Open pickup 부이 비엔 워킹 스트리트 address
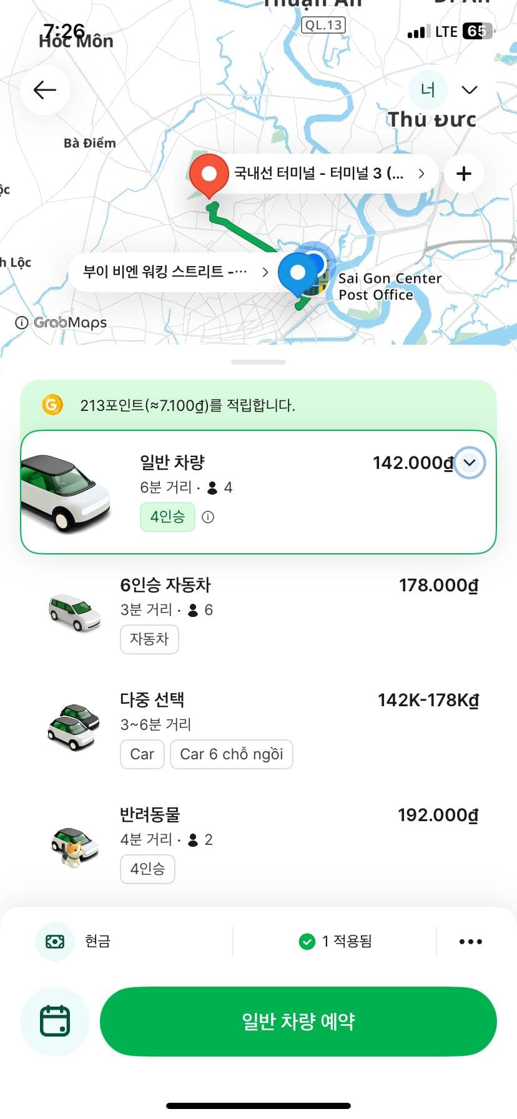517x1119 pixels. coord(176,272)
